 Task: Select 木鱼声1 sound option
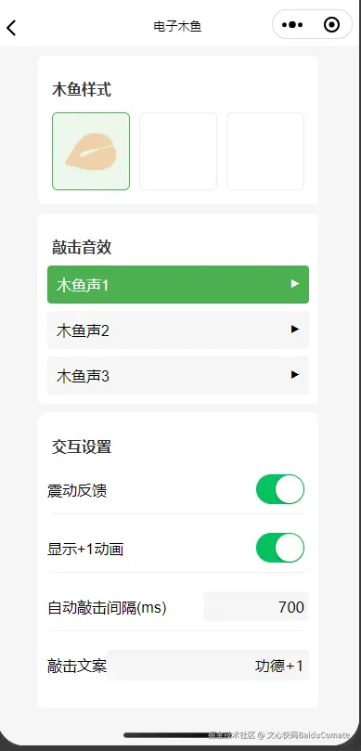click(x=178, y=284)
